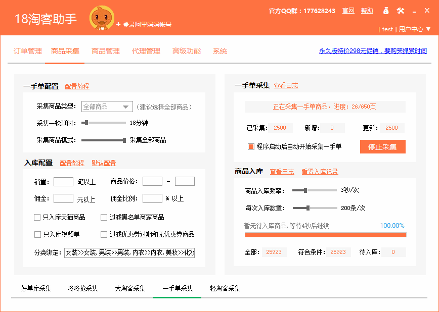Check 过滤优惠券过期和无优惠券商品 option
Screen dimensions: 439x312
pyautogui.click(x=104, y=234)
